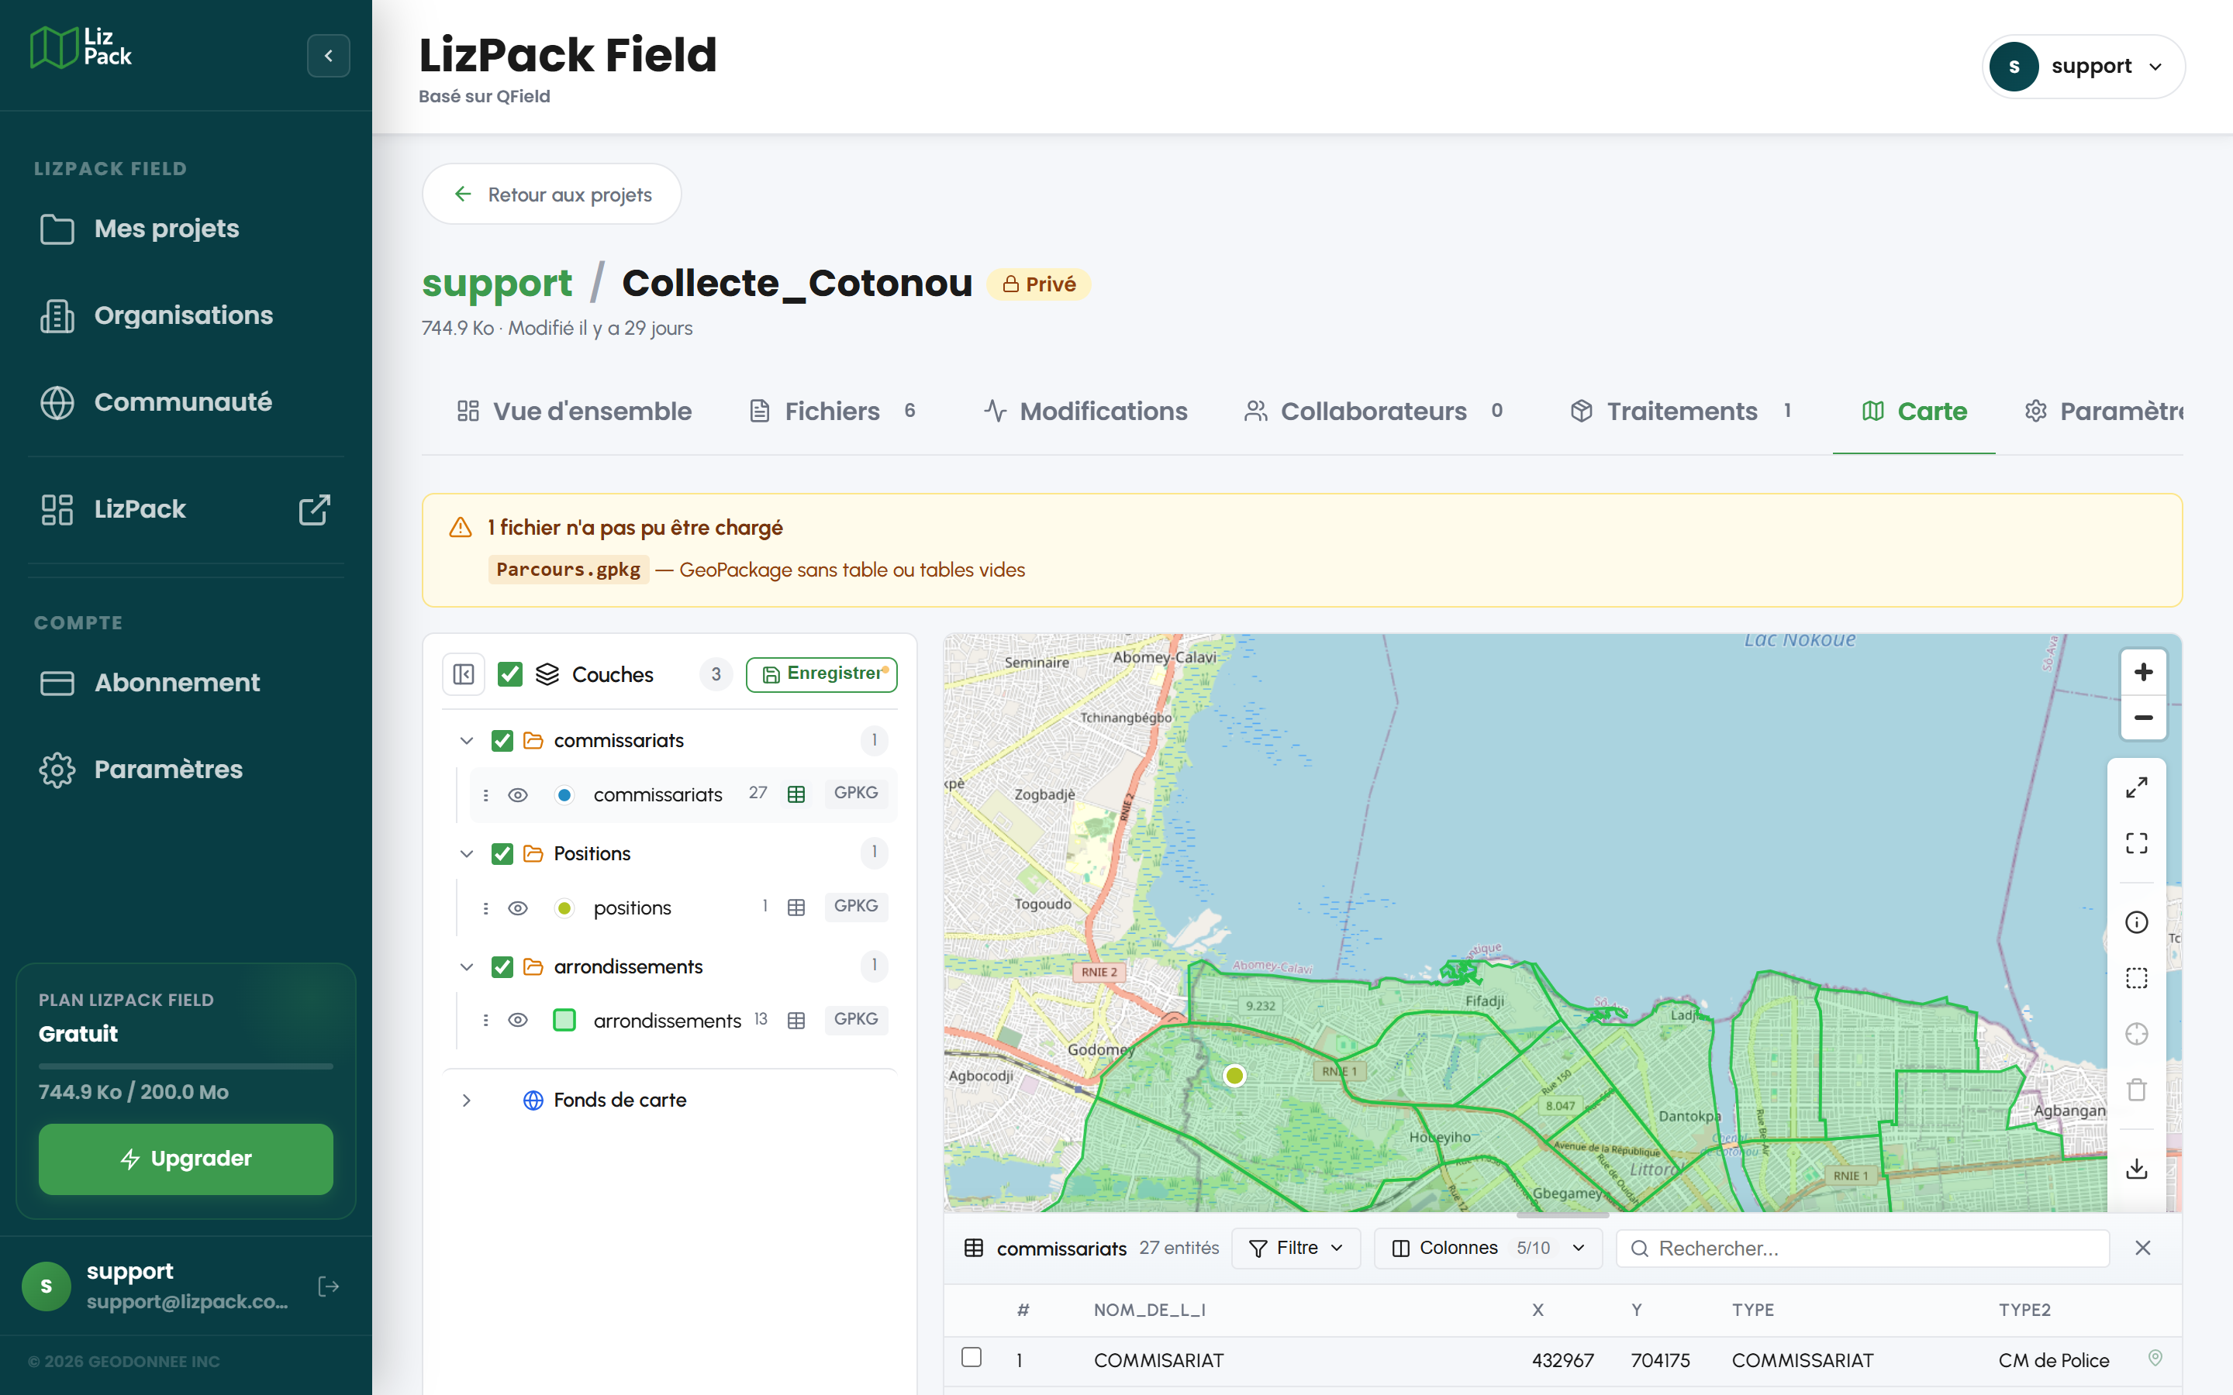
Task: Click the yellow-green positions symbol swatch
Action: click(x=564, y=908)
